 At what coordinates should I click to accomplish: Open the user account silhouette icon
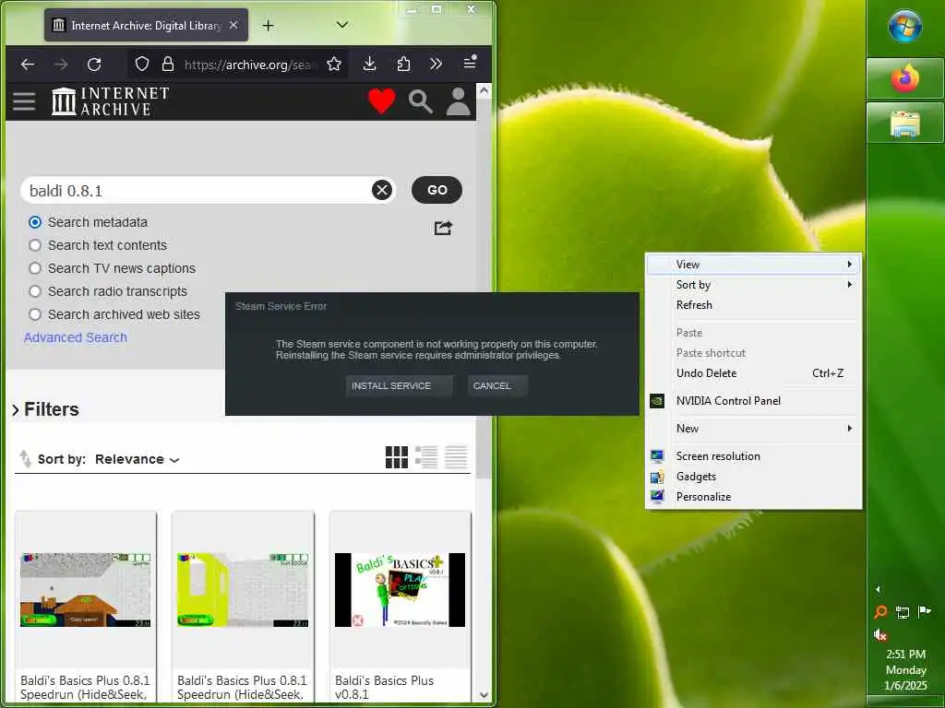(458, 101)
